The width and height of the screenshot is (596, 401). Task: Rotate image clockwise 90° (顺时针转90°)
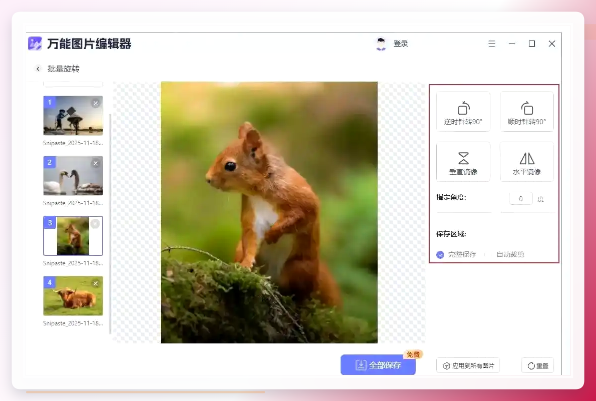[x=527, y=112]
